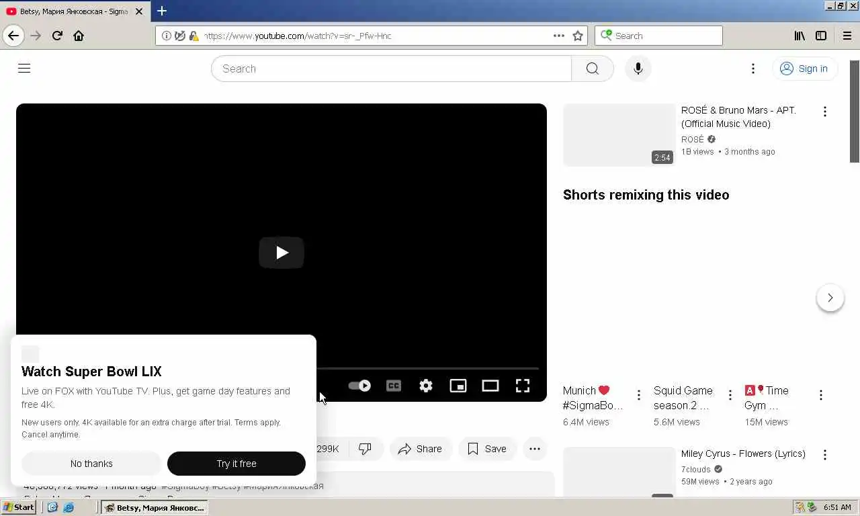Open the Firefox hamburger menu
The width and height of the screenshot is (860, 516).
pos(847,36)
